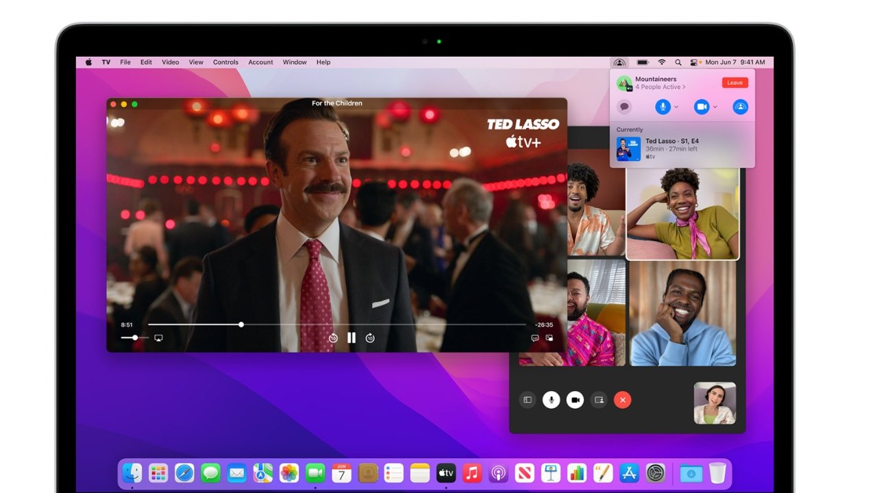Click the Mon Jun 7 9:41 AM clock

point(735,62)
